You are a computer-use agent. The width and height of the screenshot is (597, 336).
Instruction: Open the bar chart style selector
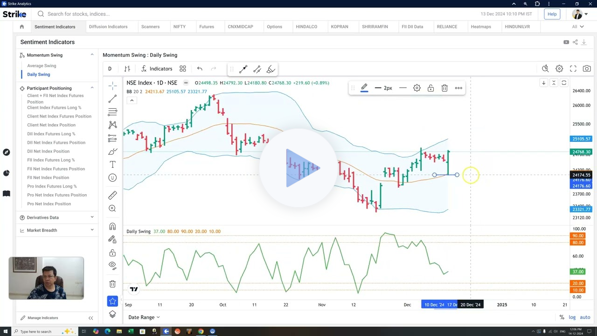[127, 69]
